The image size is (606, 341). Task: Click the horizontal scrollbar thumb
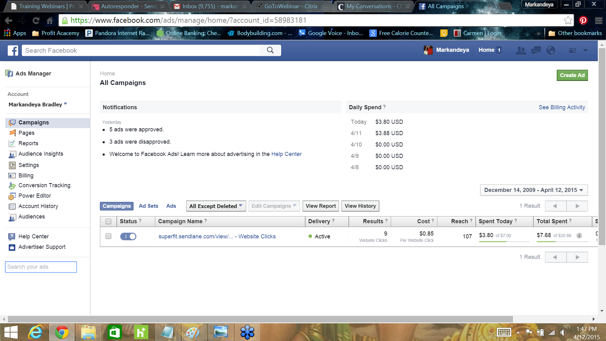260,319
